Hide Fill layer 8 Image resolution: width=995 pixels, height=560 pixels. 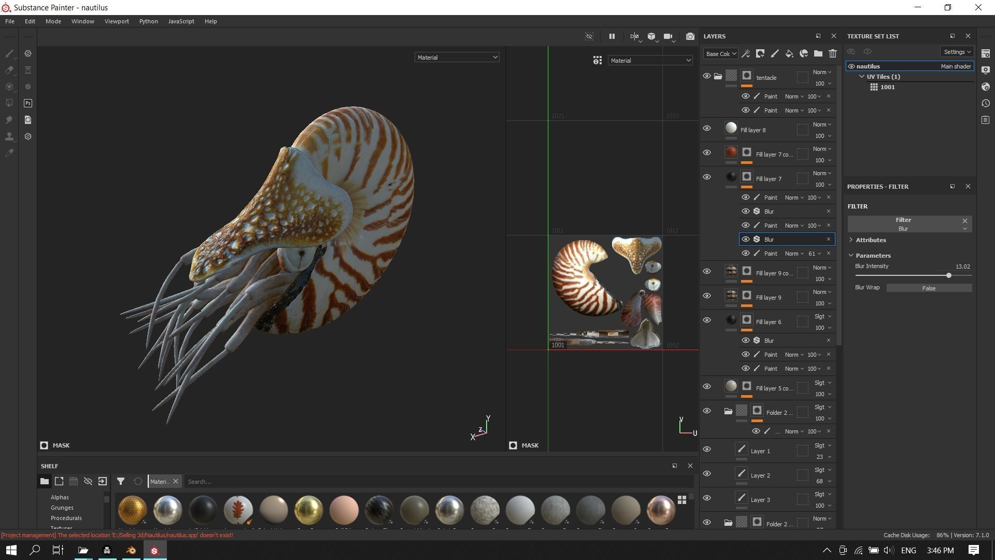click(707, 129)
